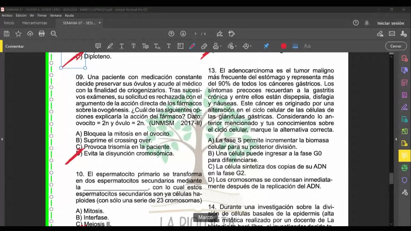The image size is (411, 231).
Task: Open the Export PDF sidebar tool
Action: [x=405, y=71]
